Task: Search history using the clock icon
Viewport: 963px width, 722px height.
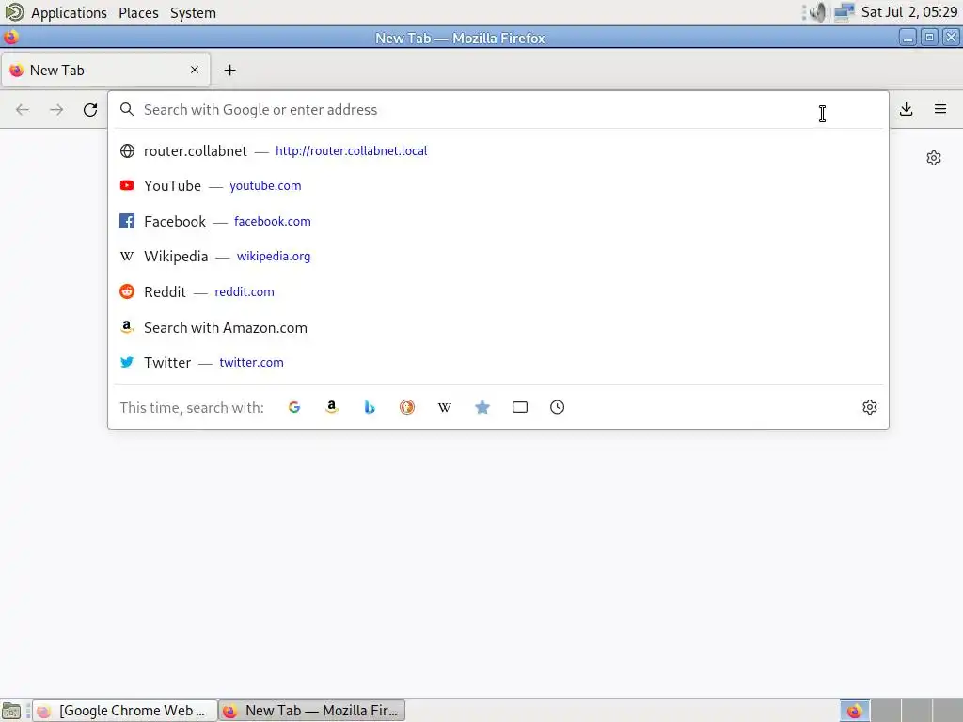Action: click(x=557, y=407)
